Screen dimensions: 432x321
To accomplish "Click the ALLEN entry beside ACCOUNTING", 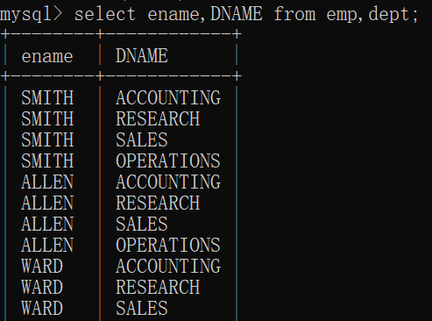I will (47, 182).
